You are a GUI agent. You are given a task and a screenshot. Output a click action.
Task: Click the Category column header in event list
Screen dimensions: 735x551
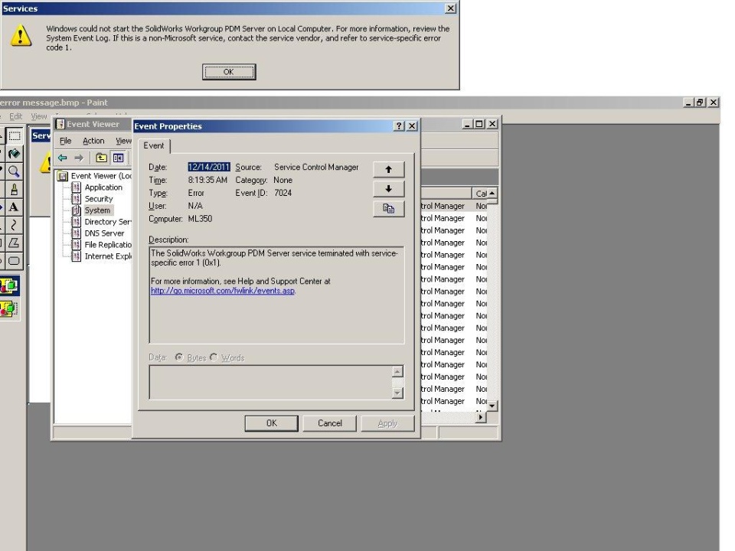click(x=479, y=193)
